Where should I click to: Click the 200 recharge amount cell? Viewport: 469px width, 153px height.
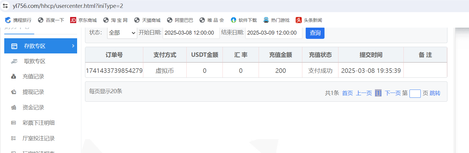click(x=280, y=70)
